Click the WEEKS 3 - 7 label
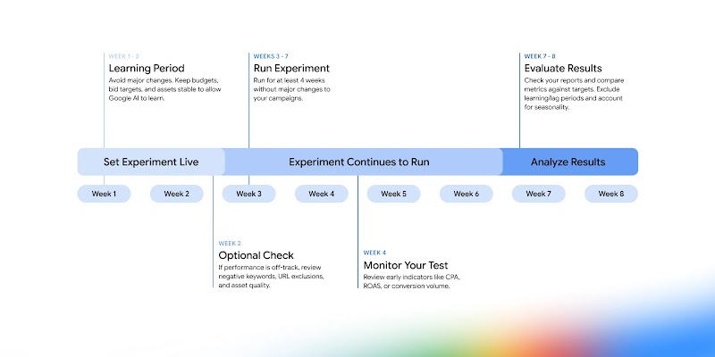 coord(271,56)
